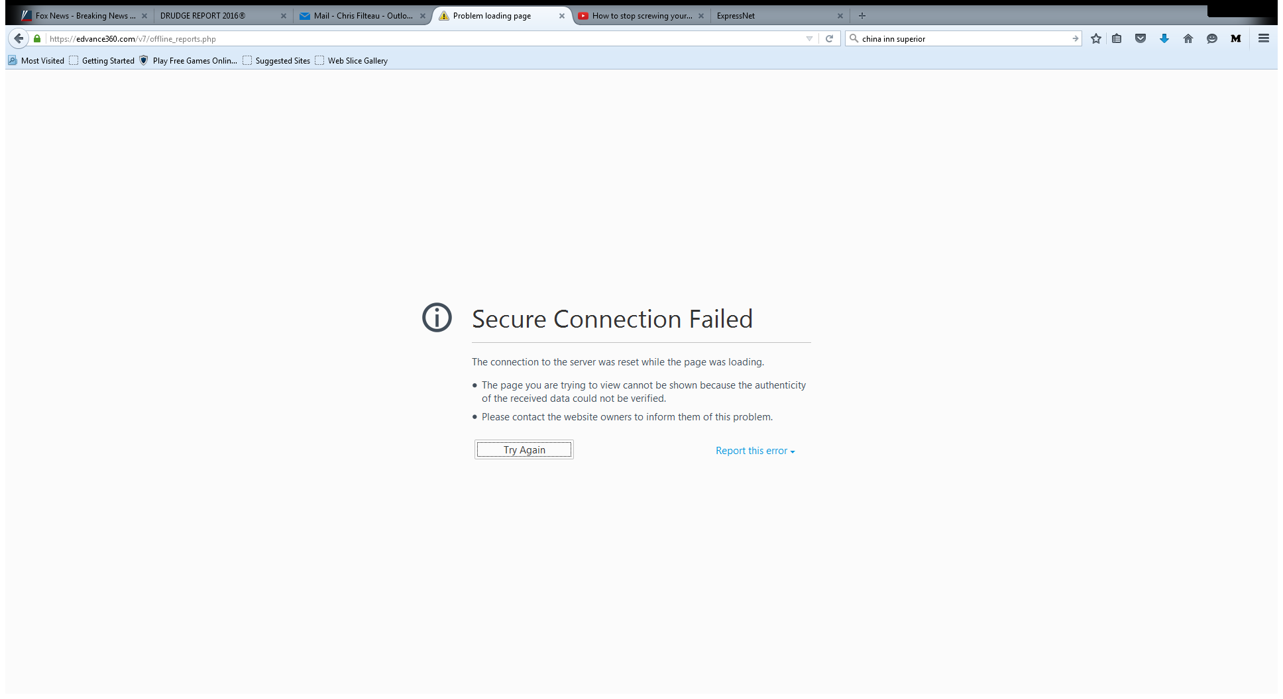1283x699 pixels.
Task: Go to the Home page
Action: pos(1188,38)
